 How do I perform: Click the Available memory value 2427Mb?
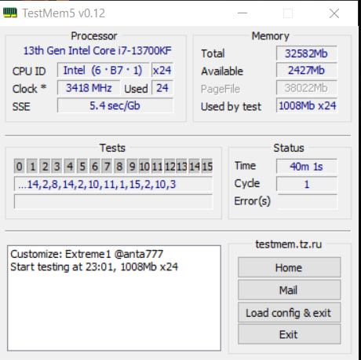click(307, 70)
